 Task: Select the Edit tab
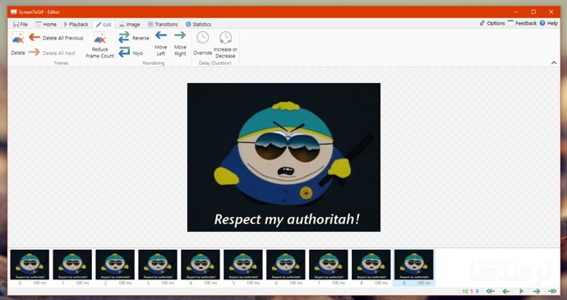point(104,25)
